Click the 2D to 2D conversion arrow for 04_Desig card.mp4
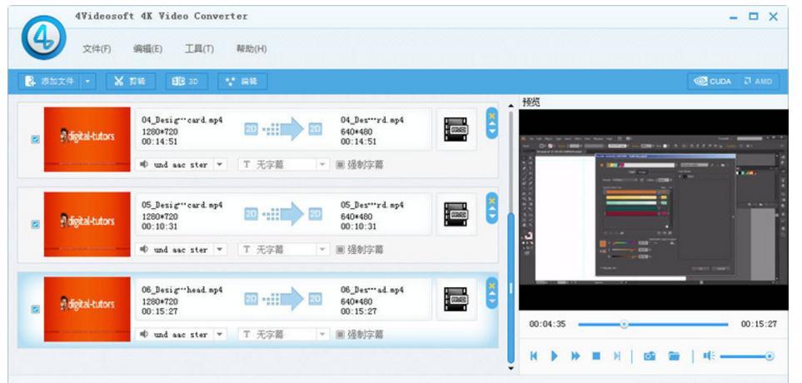802x383 pixels. [283, 129]
